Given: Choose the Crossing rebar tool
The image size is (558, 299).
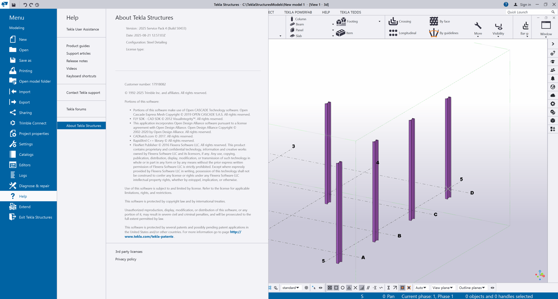Looking at the screenshot, I should coord(400,22).
